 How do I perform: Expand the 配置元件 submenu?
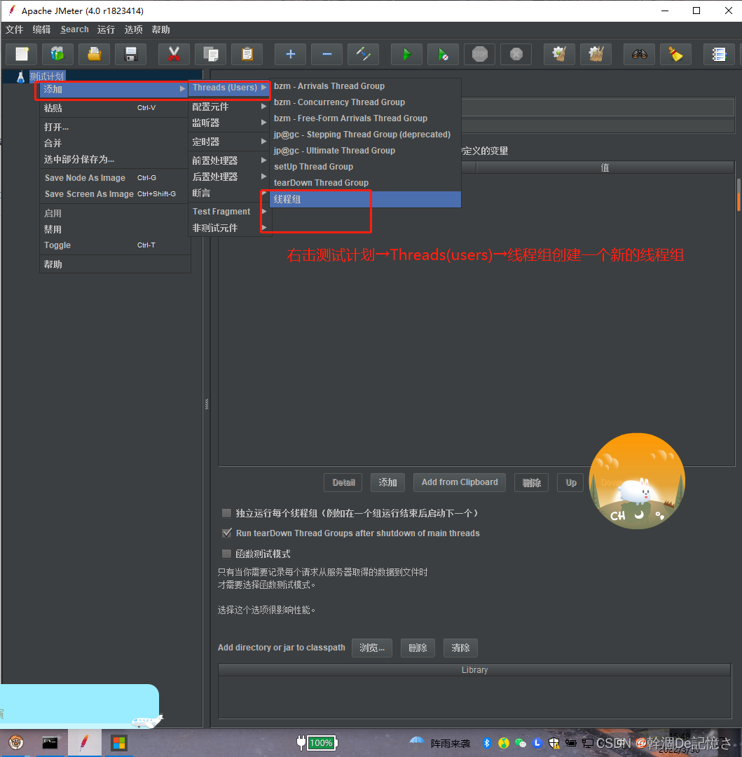[x=229, y=107]
